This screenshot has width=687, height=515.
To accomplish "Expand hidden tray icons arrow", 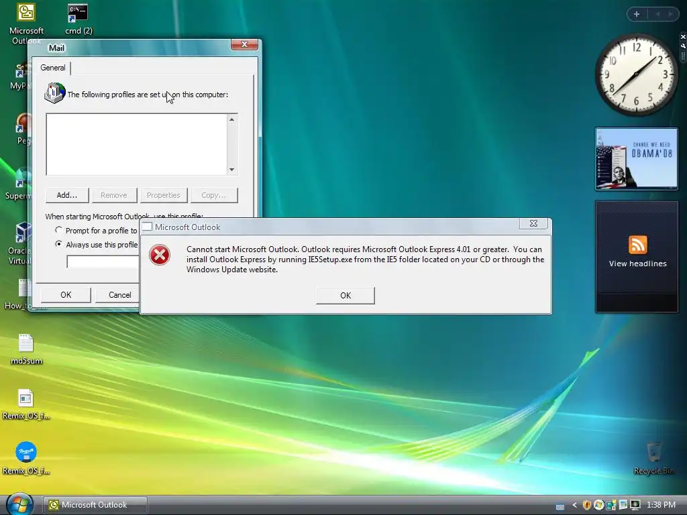I will [575, 505].
